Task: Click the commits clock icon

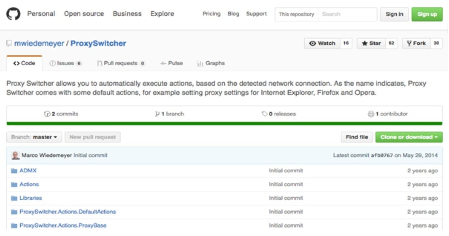Action: pos(47,114)
